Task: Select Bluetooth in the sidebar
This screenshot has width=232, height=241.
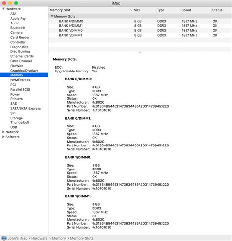Action: tap(18, 28)
